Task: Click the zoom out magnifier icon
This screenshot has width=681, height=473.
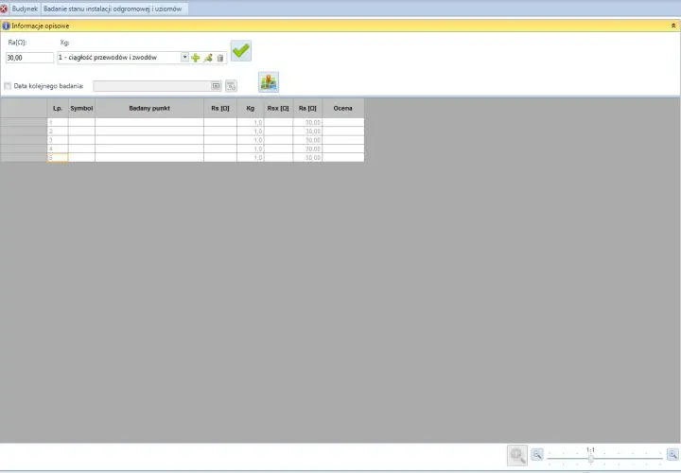Action: (x=537, y=454)
